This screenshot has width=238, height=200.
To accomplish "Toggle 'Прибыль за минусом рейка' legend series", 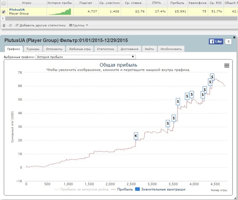I will point(81,189).
